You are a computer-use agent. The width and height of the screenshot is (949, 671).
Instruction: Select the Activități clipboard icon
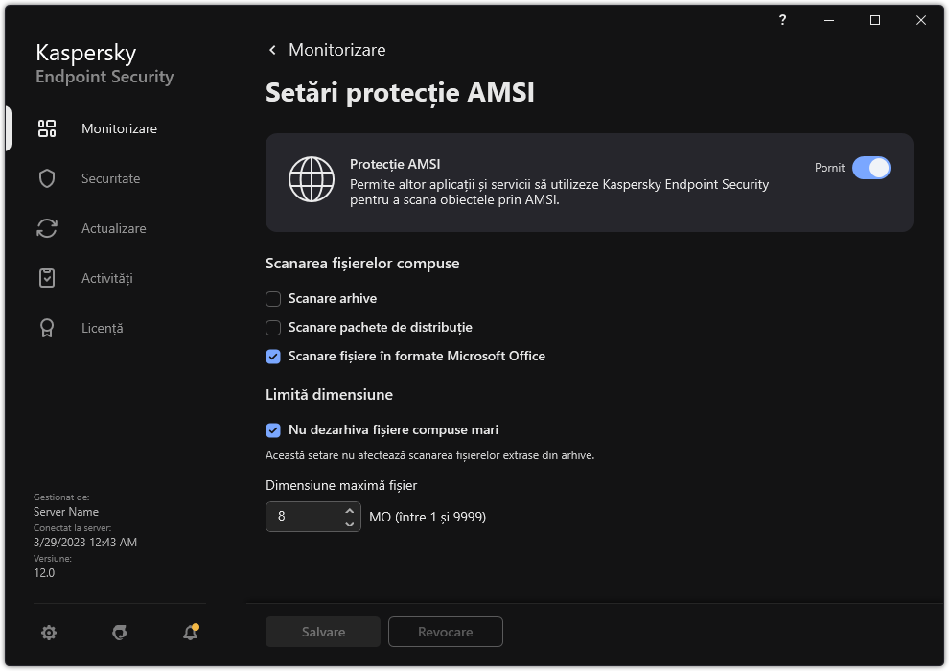pos(47,278)
